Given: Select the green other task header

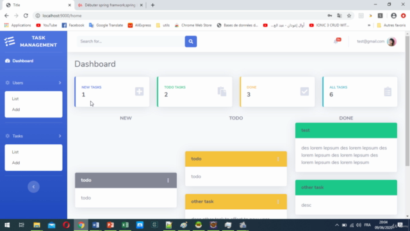Looking at the screenshot, I should coord(346,187).
